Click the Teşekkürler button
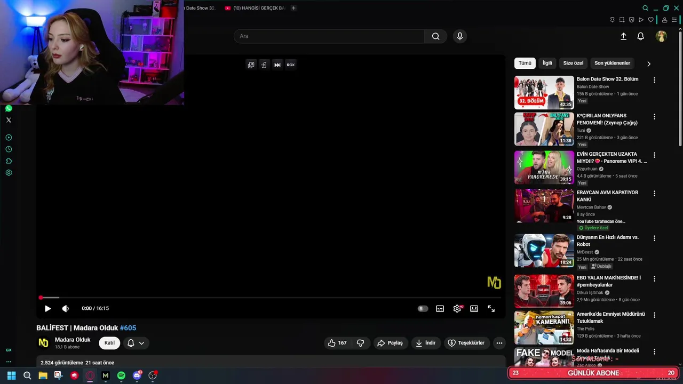Image resolution: width=683 pixels, height=384 pixels. tap(466, 343)
